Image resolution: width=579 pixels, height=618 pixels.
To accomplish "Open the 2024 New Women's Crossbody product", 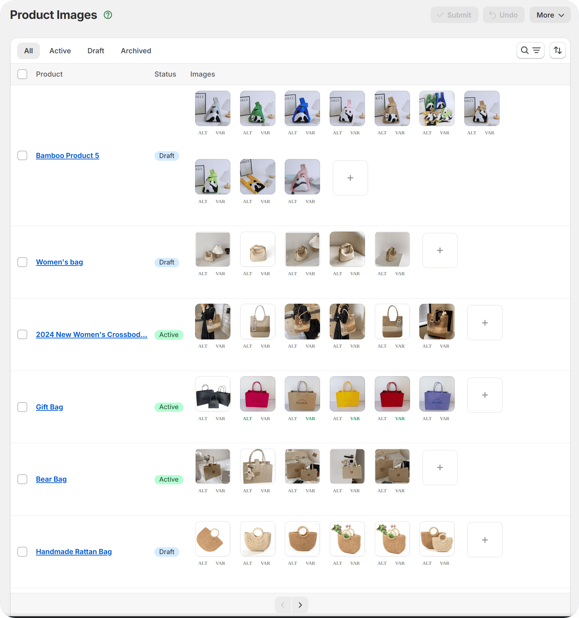I will point(91,334).
